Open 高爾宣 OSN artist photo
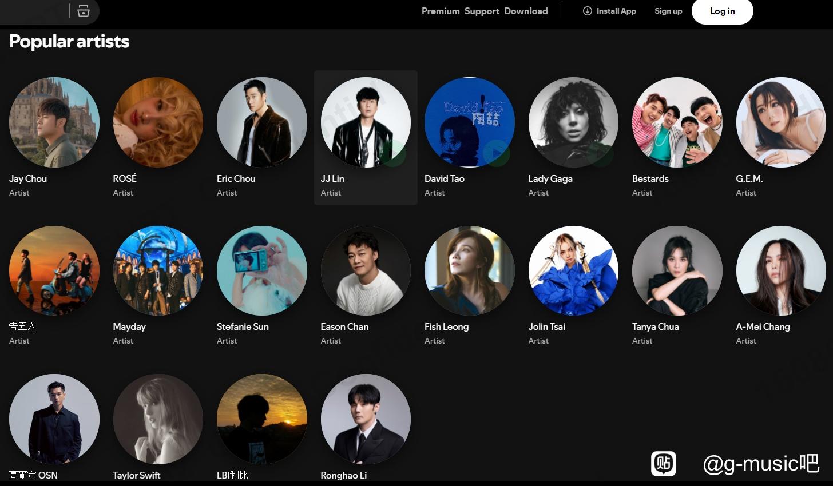The width and height of the screenshot is (833, 486). [x=54, y=419]
